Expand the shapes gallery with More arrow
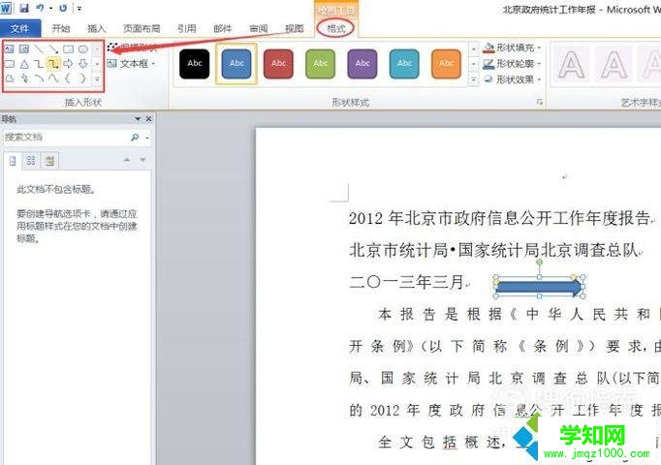Viewport: 661px width, 465px height. [97, 78]
